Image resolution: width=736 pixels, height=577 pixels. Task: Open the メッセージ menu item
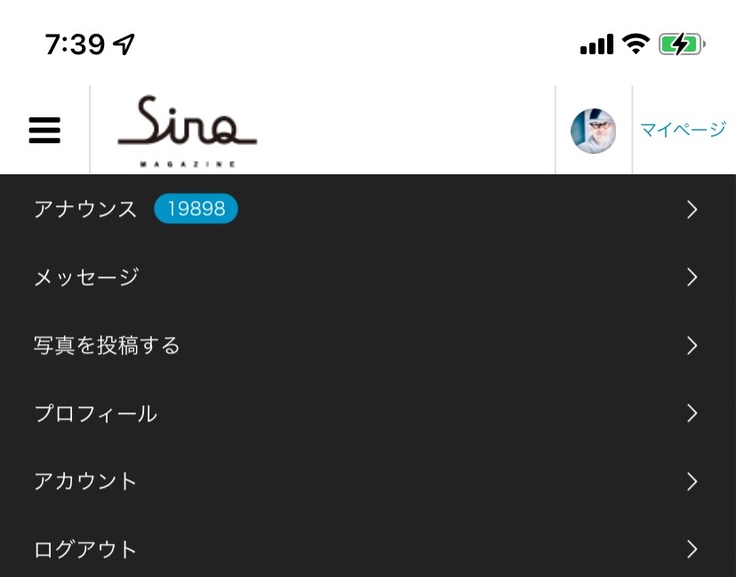(x=368, y=277)
